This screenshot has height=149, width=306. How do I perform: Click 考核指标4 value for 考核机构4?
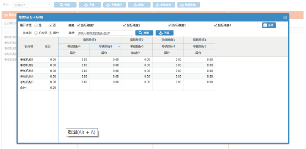178,76
